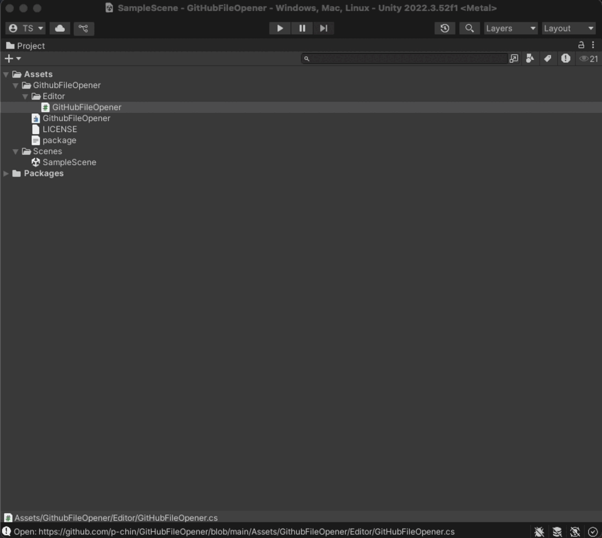
Task: Open the Project panel three-dot menu
Action: (593, 45)
